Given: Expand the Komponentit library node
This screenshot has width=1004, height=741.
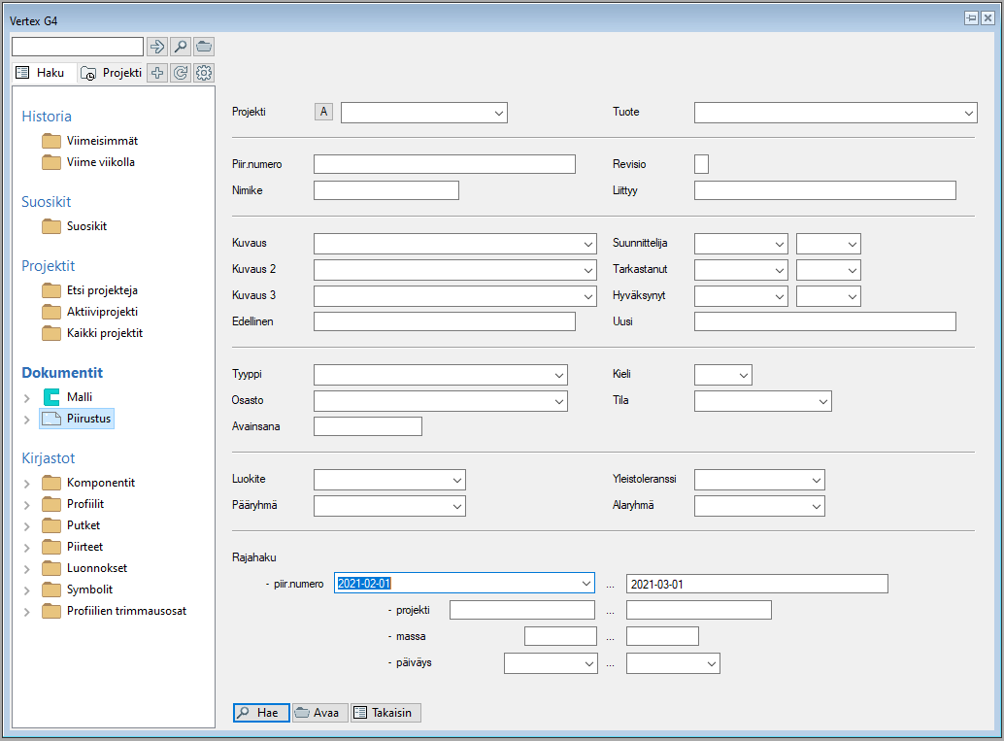Looking at the screenshot, I should tap(27, 484).
